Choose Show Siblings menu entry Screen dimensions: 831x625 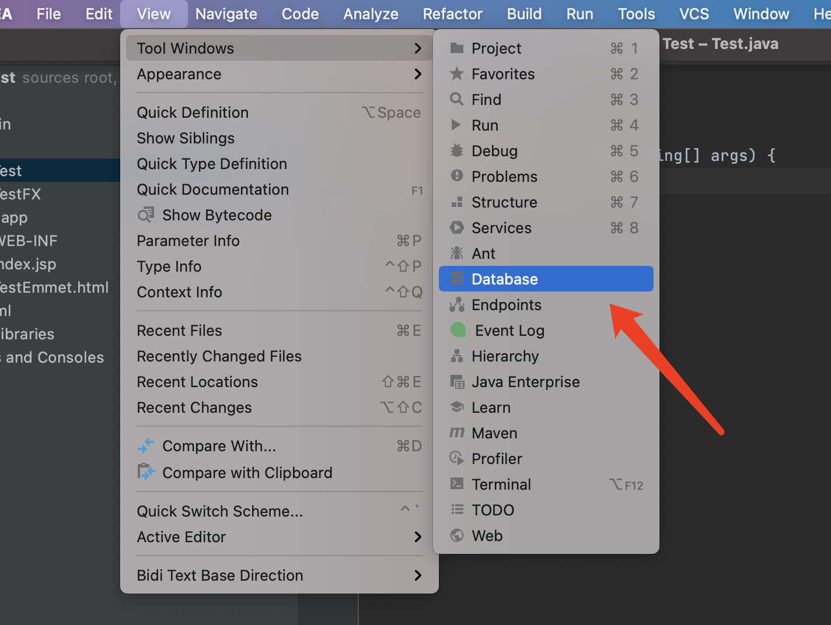pos(280,138)
